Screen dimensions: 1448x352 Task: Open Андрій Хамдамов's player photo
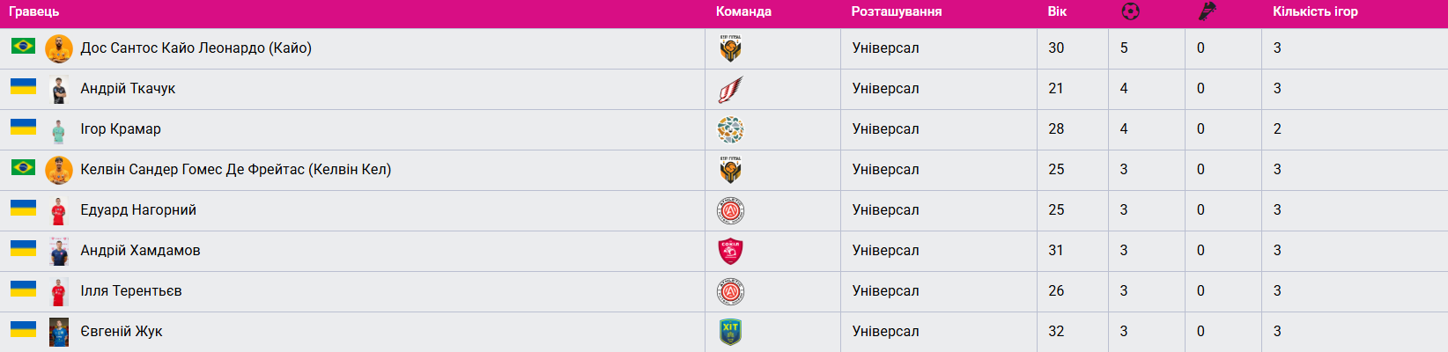[x=59, y=251]
